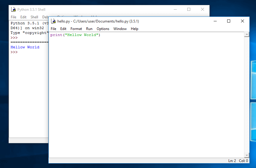Maximize the hello.py editor window
This screenshot has width=256, height=168.
[229, 21]
